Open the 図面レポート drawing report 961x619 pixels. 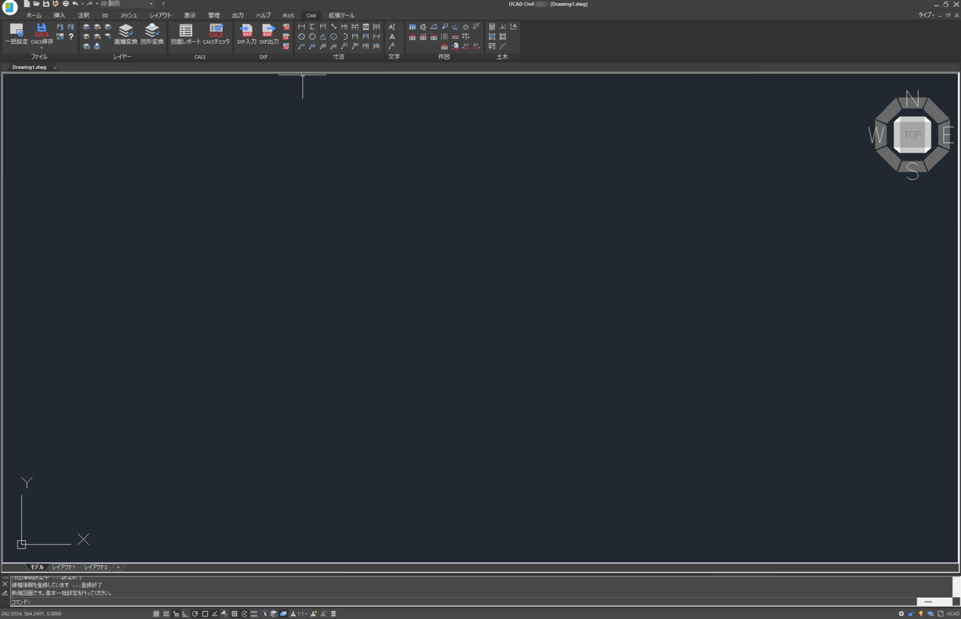click(186, 34)
